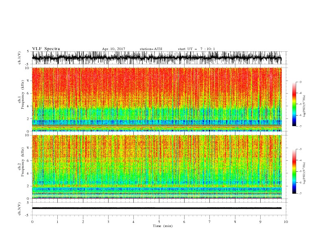Select the "ch.1 Frequency (kHz)" axis label
The height and width of the screenshot is (249, 322).
pos(21,94)
